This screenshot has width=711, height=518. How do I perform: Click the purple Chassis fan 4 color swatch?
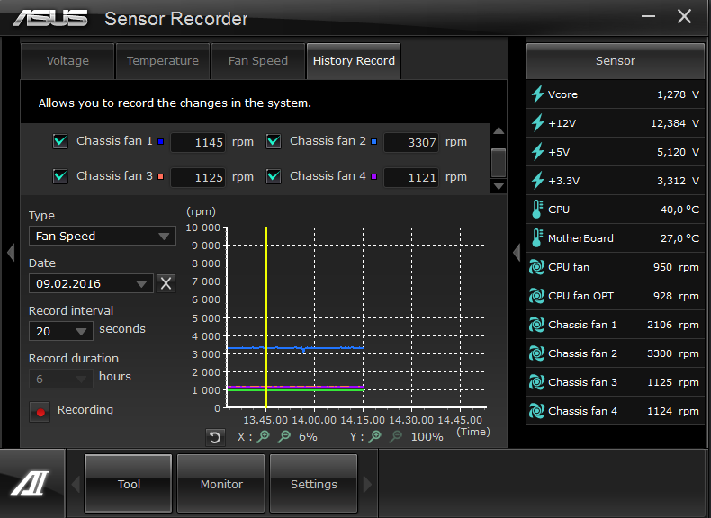(374, 176)
